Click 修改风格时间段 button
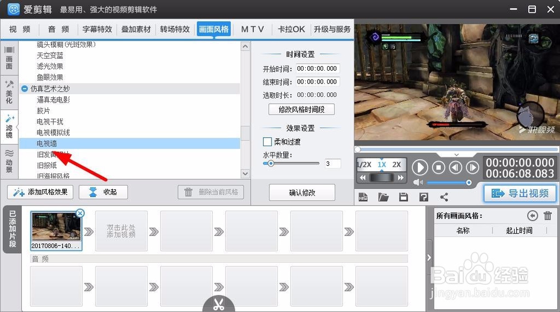Image resolution: width=560 pixels, height=312 pixels. 301,109
